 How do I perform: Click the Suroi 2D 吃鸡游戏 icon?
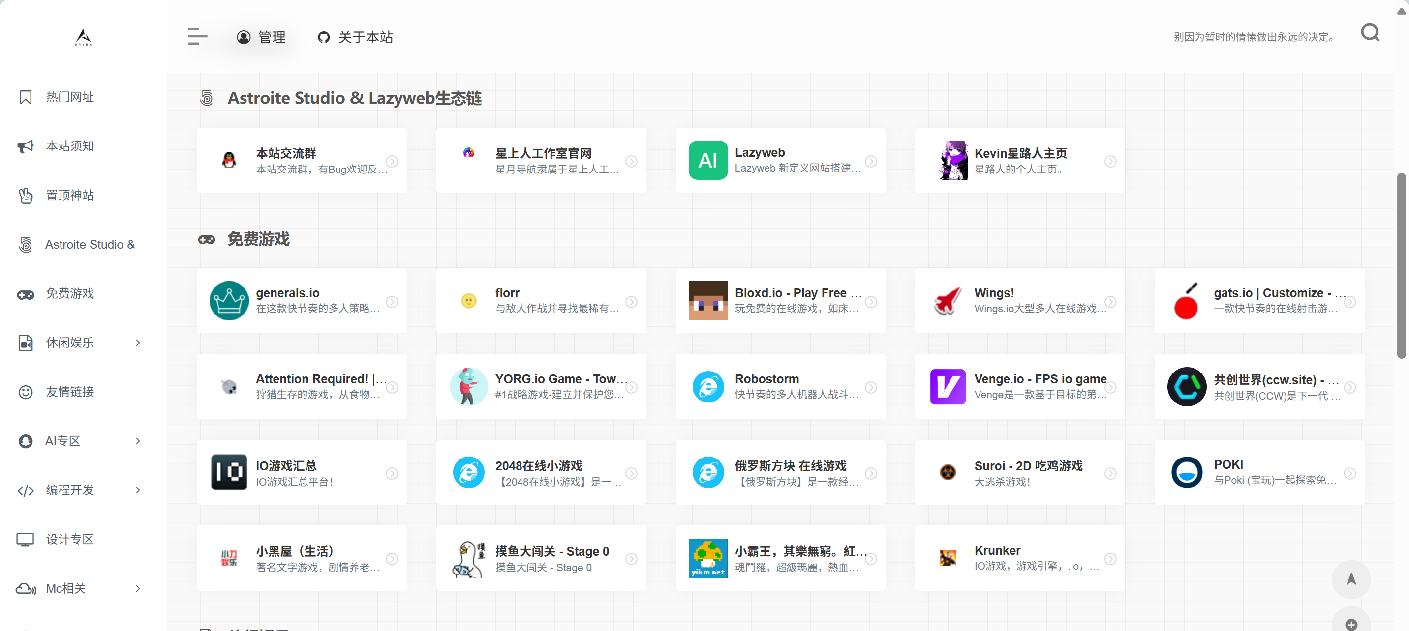[948, 473]
